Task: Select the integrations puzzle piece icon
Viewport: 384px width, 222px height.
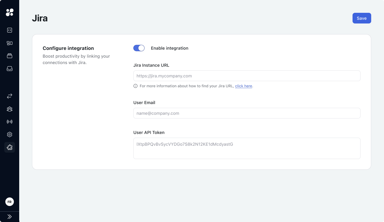Action: pos(10,147)
